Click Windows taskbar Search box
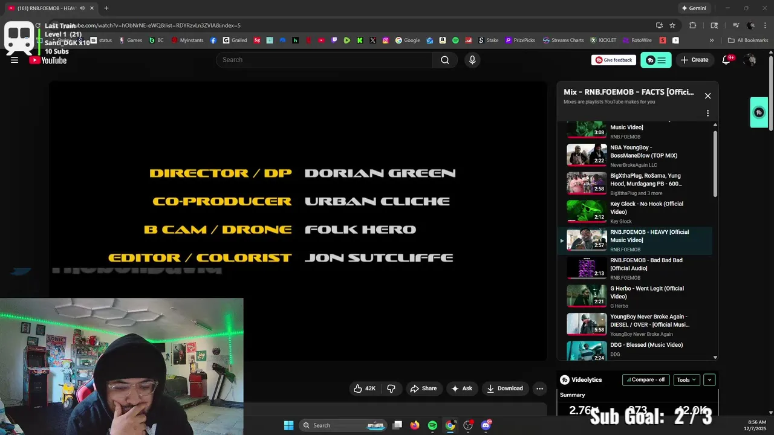This screenshot has height=435, width=774. tap(343, 425)
